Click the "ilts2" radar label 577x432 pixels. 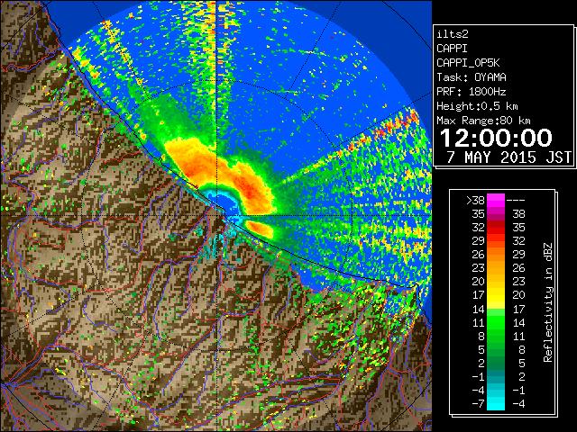point(453,34)
